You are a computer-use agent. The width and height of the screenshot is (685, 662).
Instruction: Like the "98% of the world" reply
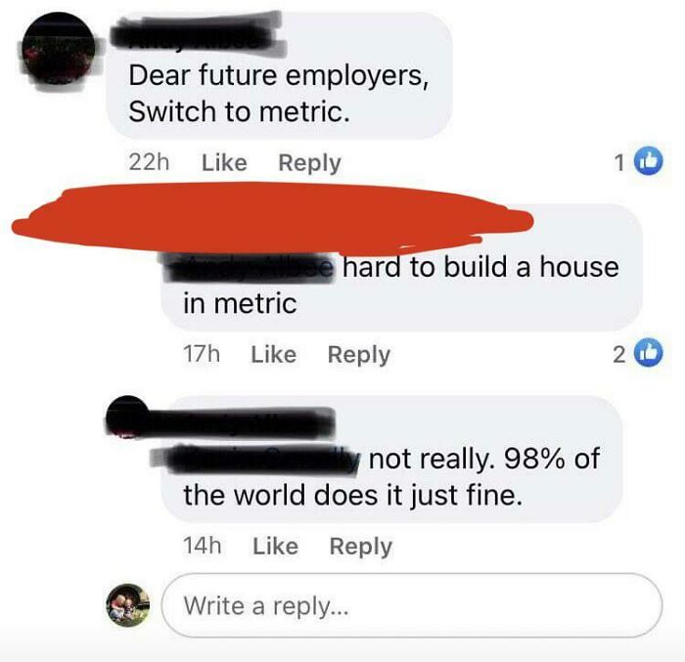(x=276, y=547)
